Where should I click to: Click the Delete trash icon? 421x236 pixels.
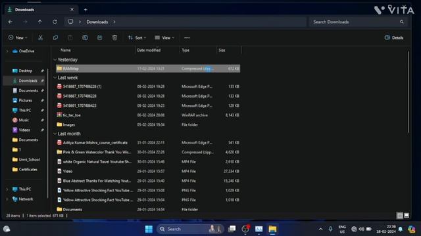coord(114,38)
